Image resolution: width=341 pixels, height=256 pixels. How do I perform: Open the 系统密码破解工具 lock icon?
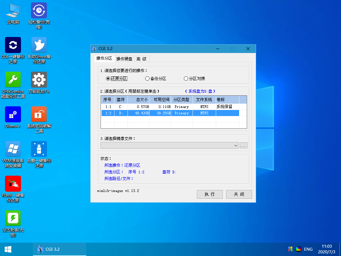pyautogui.click(x=39, y=114)
